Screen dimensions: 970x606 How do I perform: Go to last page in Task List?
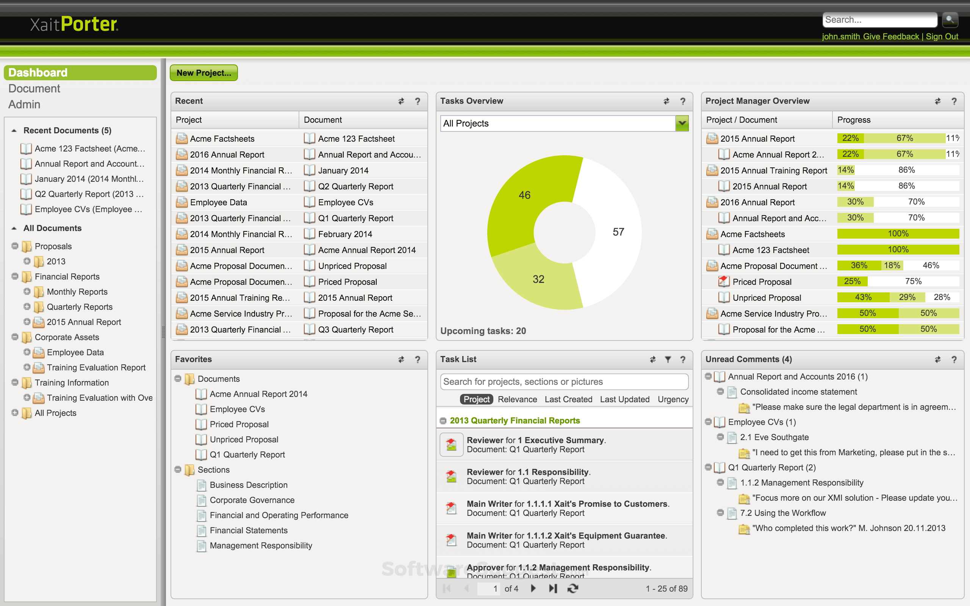pyautogui.click(x=553, y=588)
